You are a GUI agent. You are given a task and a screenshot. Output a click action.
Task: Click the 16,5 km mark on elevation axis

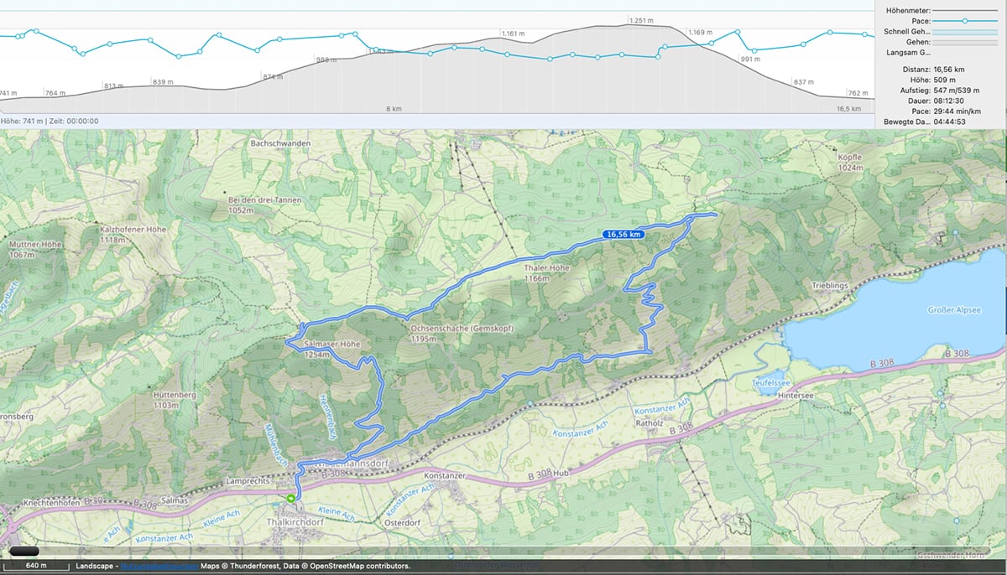848,109
